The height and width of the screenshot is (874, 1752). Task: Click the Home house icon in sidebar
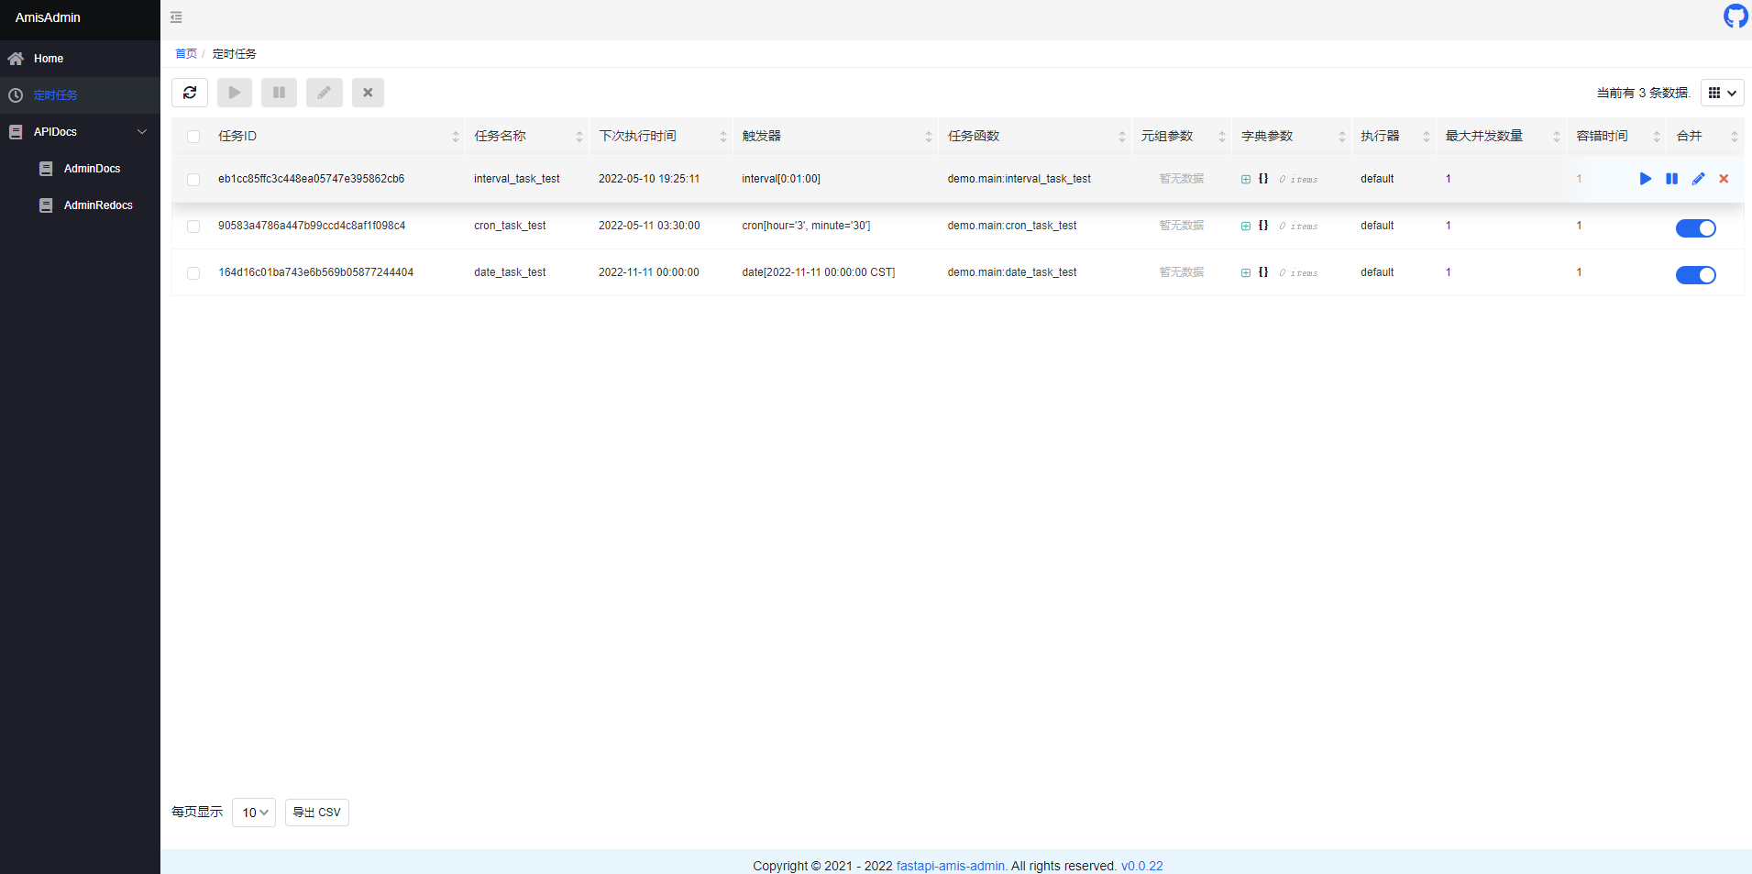tap(16, 59)
